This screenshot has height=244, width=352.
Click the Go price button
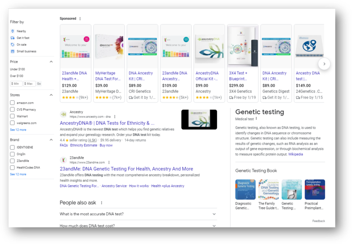(39, 84)
